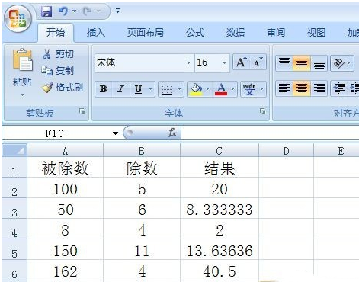Image resolution: width=359 pixels, height=282 pixels.
Task: Expand the phonetic guide dropdown arrow
Action: point(262,89)
